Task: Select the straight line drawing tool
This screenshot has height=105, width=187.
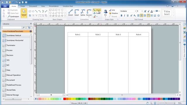Action: pos(36,11)
